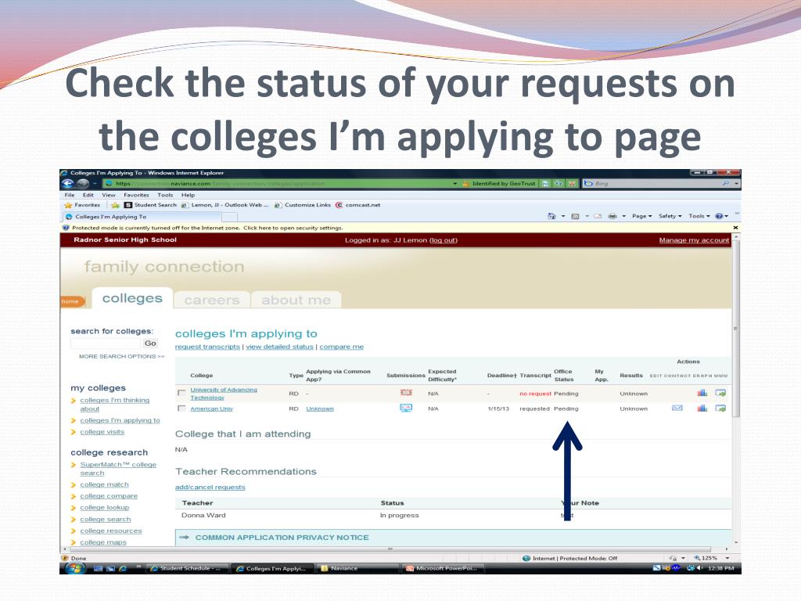This screenshot has height=601, width=801.
Task: Switch to Microsoft PowerPoint taskbar window
Action: (x=443, y=568)
